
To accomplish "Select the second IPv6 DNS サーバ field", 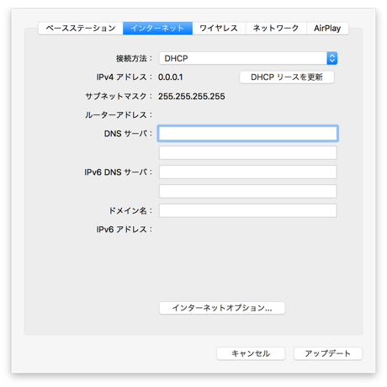I will coord(248,191).
